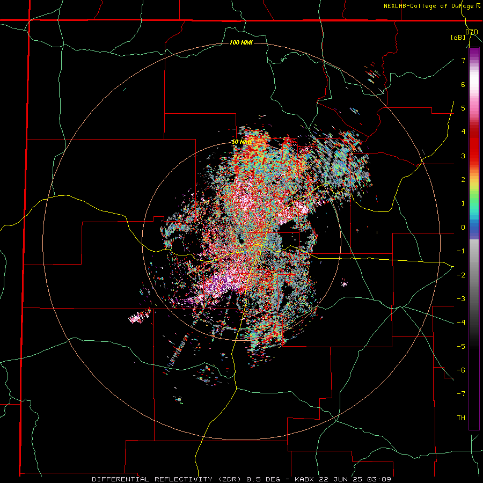
Task: Click the DIFFERENTIAL REFLECTIVITY (ZDR) caption text
Action: pyautogui.click(x=167, y=479)
